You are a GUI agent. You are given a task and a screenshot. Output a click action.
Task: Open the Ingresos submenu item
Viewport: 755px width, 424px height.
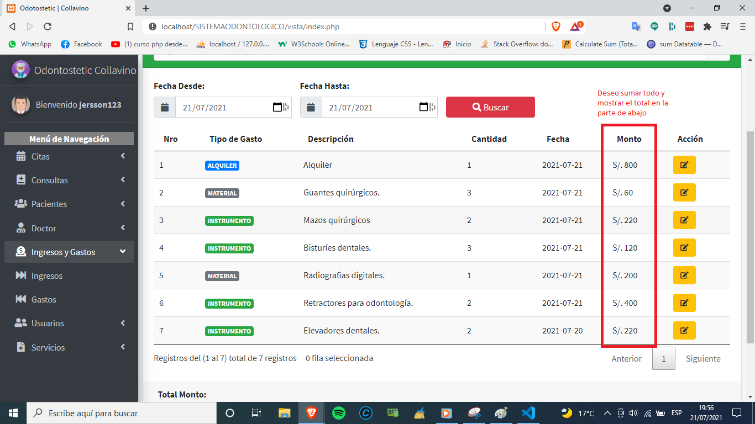point(47,276)
